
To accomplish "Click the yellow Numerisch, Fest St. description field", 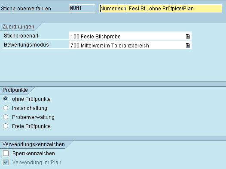I will 160,8.
